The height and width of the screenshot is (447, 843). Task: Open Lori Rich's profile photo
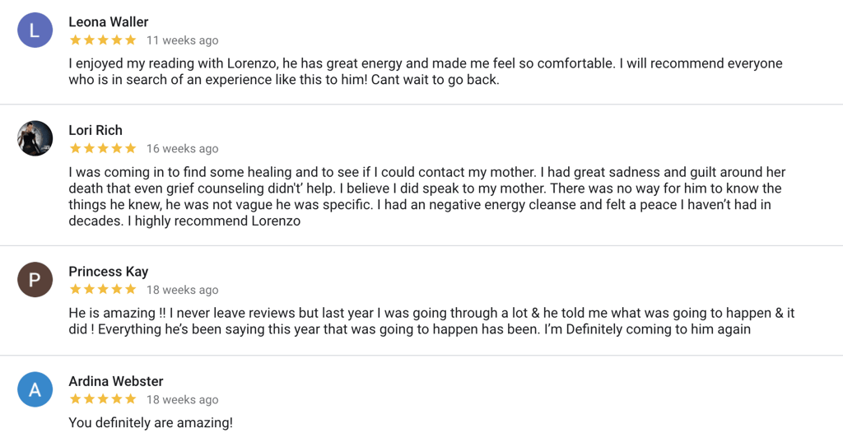tap(35, 138)
